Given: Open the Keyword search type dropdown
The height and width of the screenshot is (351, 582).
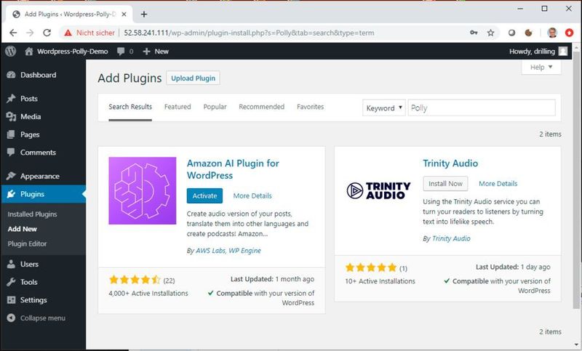Looking at the screenshot, I should [x=384, y=108].
